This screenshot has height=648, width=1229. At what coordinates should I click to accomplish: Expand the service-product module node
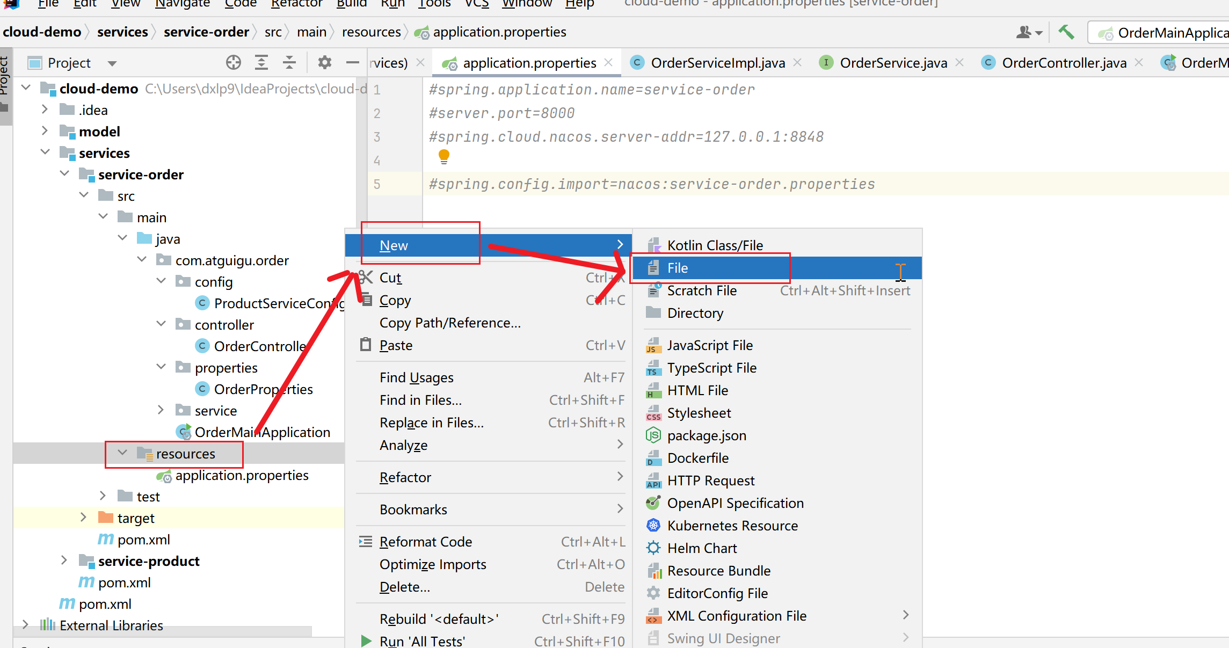click(64, 560)
